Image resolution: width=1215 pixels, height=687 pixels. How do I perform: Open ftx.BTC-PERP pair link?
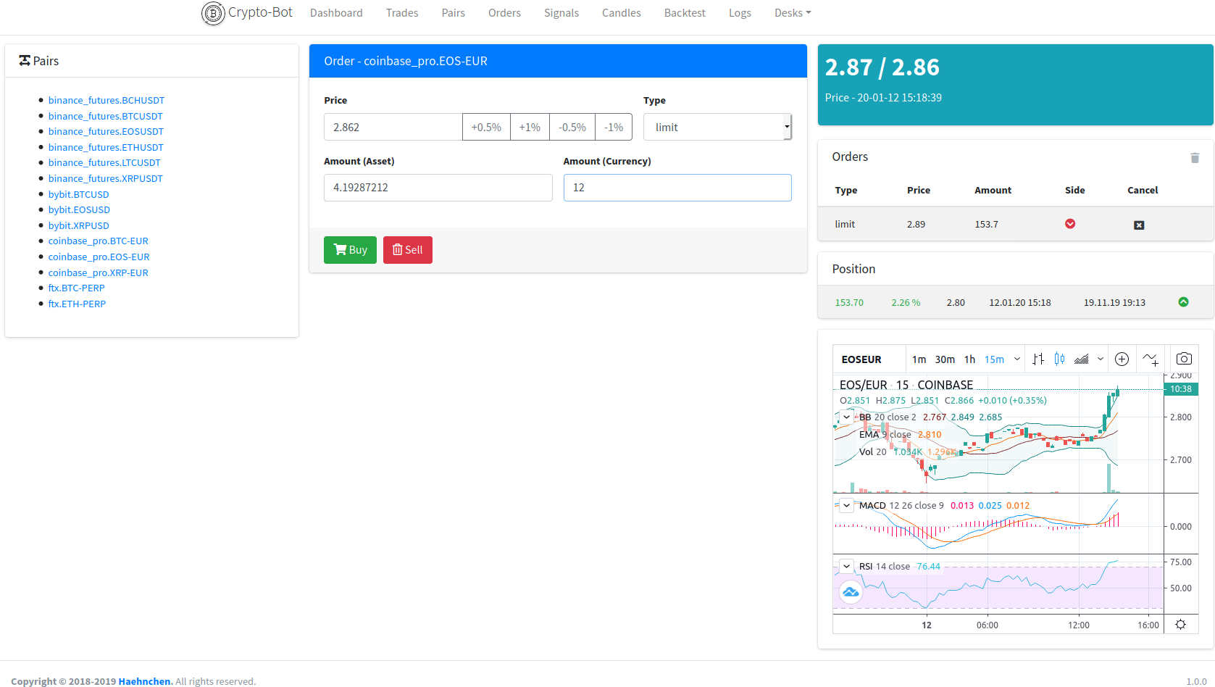click(x=77, y=288)
